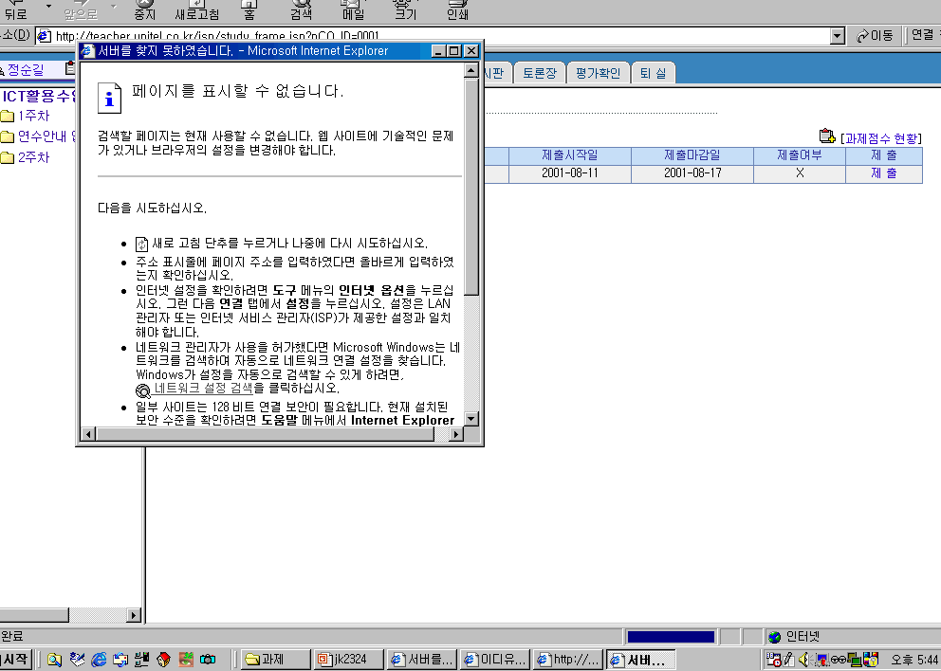Click the 제 출 submit link in the table row

pyautogui.click(x=883, y=173)
